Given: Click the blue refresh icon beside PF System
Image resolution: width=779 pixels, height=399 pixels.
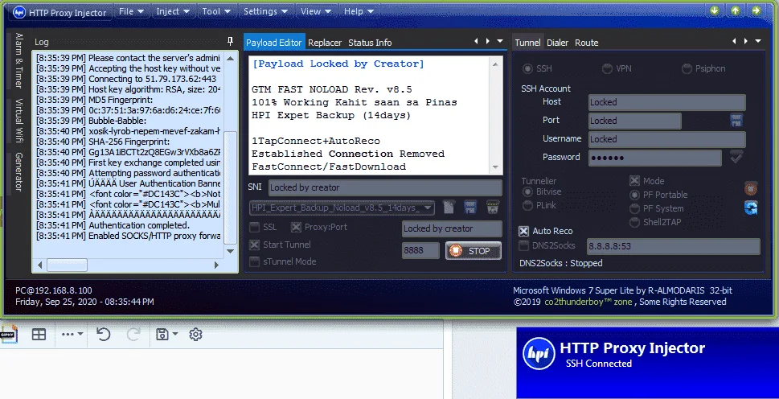Looking at the screenshot, I should tap(751, 208).
